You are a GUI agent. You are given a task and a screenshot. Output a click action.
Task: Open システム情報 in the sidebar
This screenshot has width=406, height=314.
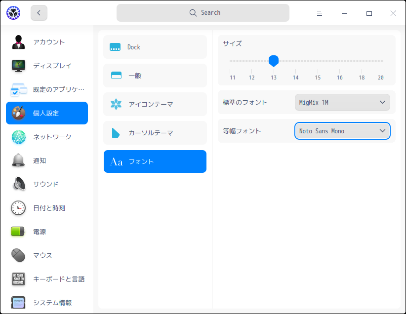click(x=47, y=303)
